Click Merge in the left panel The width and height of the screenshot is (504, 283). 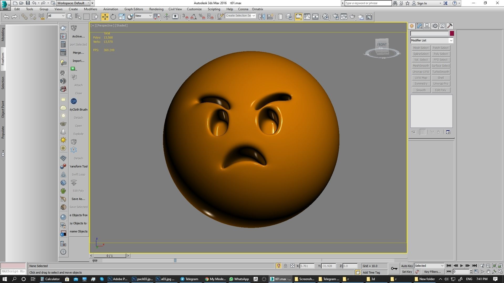(78, 53)
